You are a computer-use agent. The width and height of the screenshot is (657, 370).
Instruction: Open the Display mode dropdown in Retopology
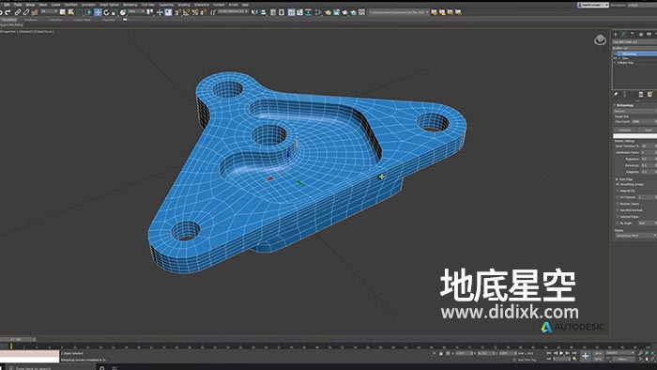click(x=635, y=236)
